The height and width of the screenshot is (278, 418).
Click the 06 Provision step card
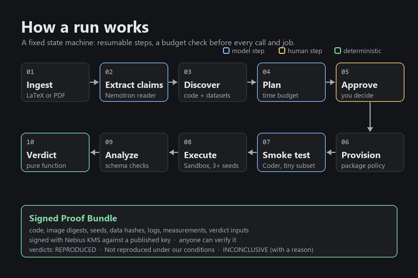pyautogui.click(x=370, y=152)
